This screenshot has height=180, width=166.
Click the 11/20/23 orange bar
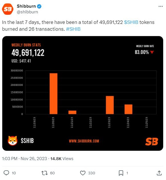tap(54, 94)
